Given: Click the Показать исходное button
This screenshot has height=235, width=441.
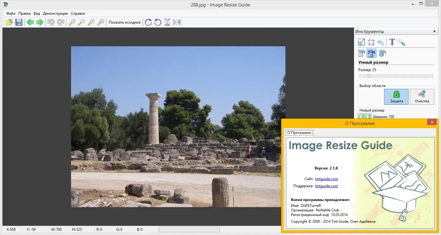Looking at the screenshot, I should point(125,22).
